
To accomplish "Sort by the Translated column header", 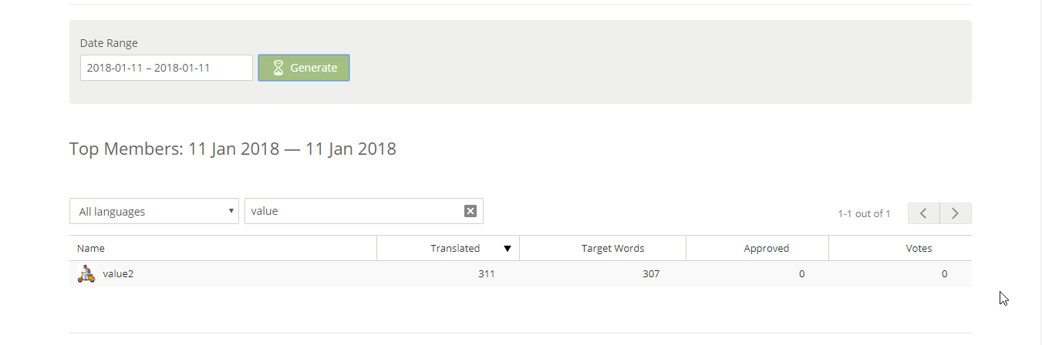I will [x=455, y=249].
